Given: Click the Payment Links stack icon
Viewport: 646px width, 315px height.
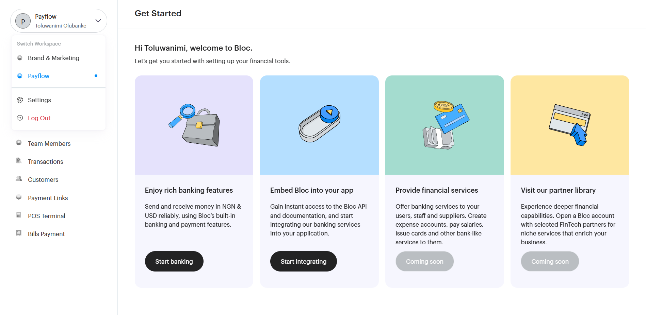Looking at the screenshot, I should point(19,197).
